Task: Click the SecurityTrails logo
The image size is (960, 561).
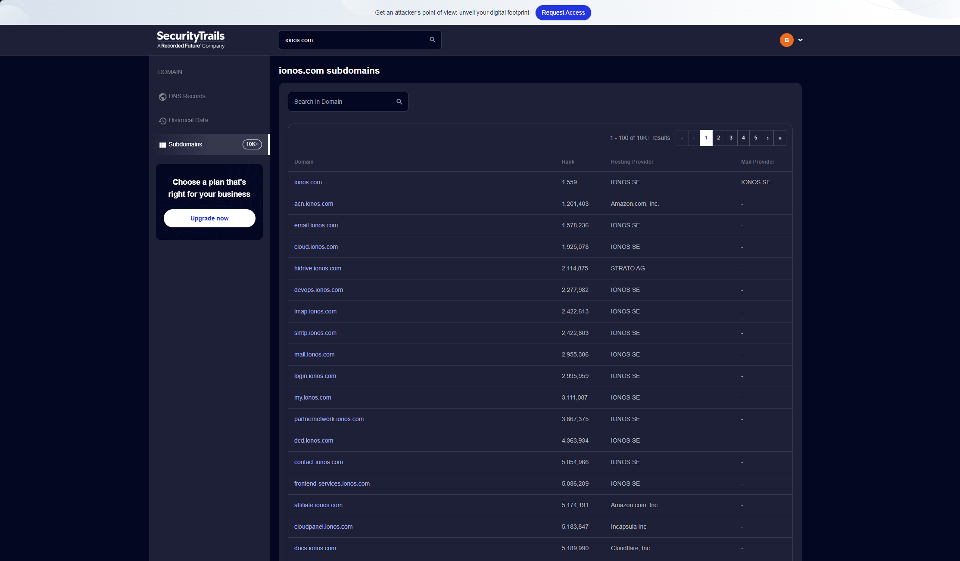Action: 191,40
